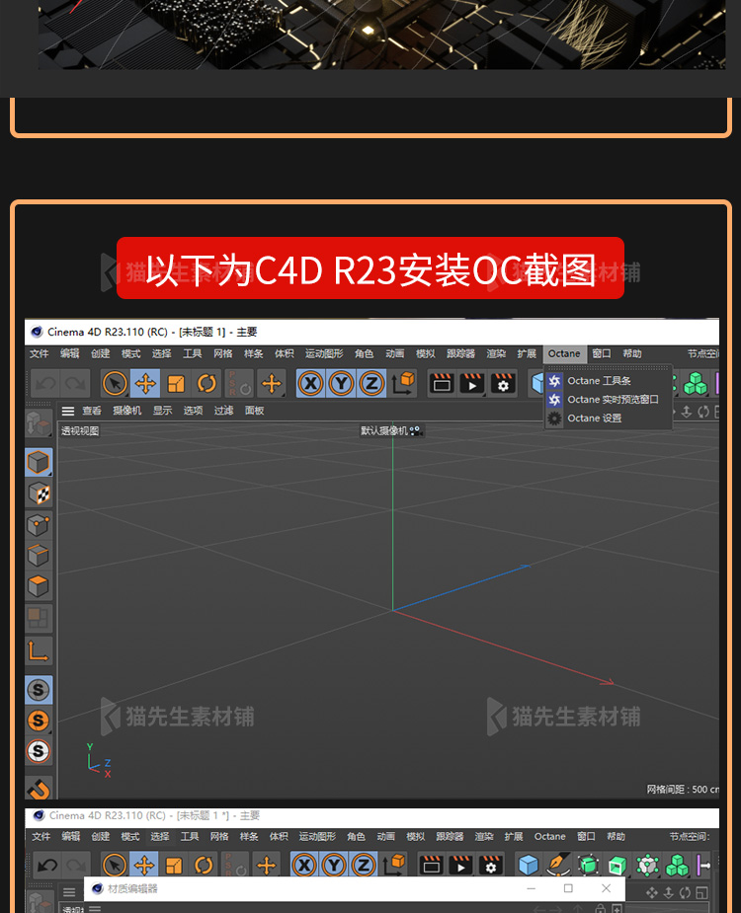This screenshot has width=741, height=913.
Task: Toggle X axis lock in upper window
Action: (311, 384)
